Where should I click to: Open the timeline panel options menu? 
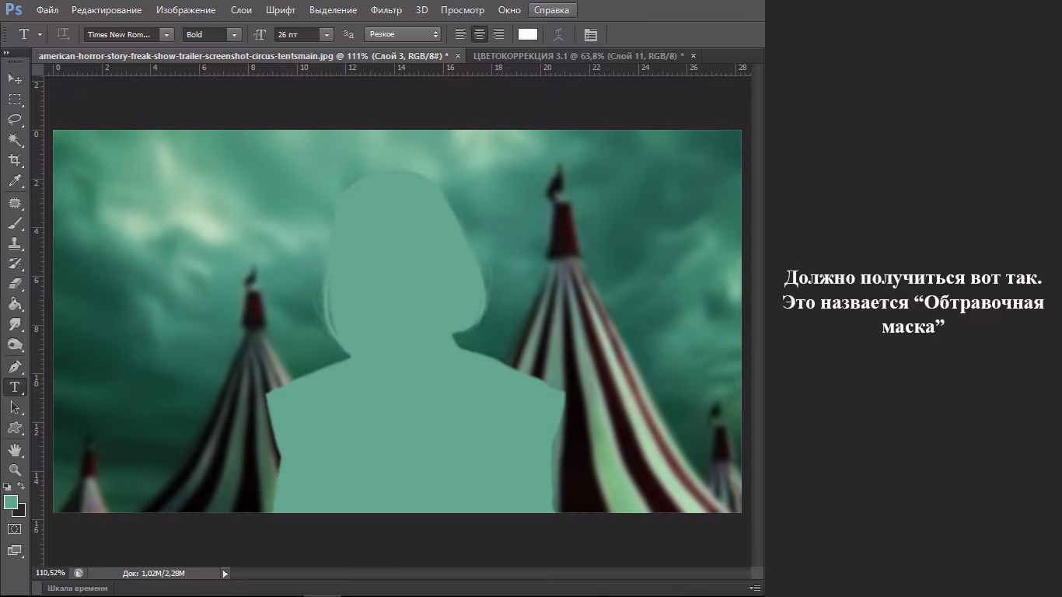(754, 588)
